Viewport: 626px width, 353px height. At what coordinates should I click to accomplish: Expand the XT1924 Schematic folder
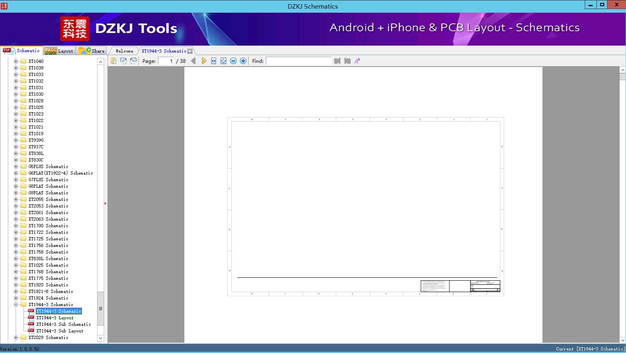[x=16, y=298]
